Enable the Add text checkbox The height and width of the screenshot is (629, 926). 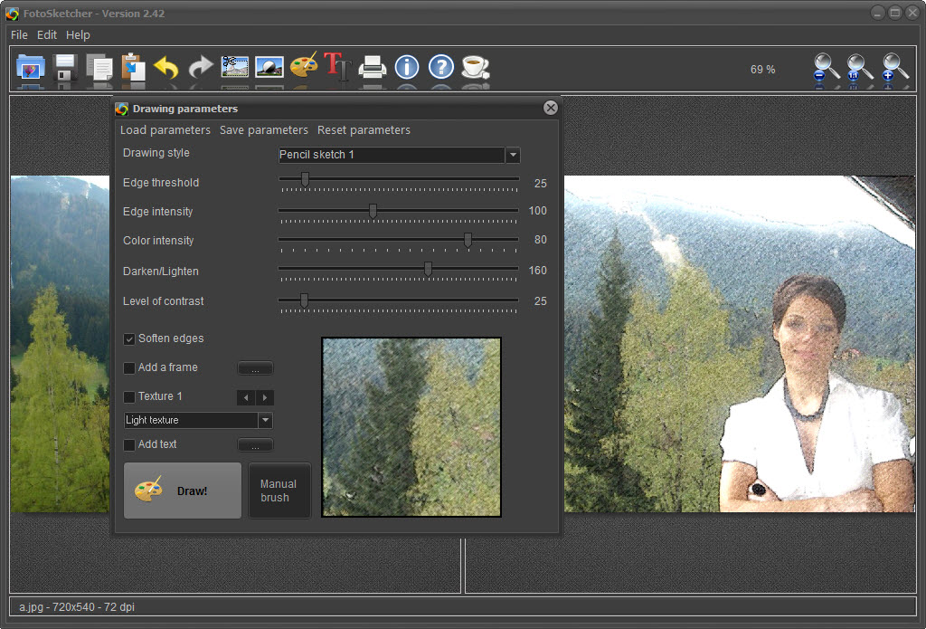tap(129, 445)
